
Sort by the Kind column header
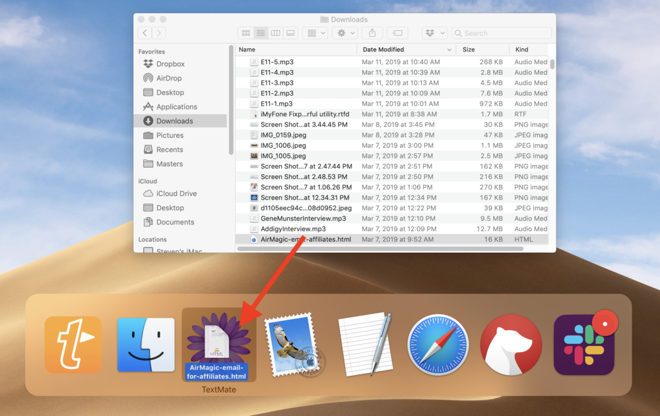tap(529, 50)
